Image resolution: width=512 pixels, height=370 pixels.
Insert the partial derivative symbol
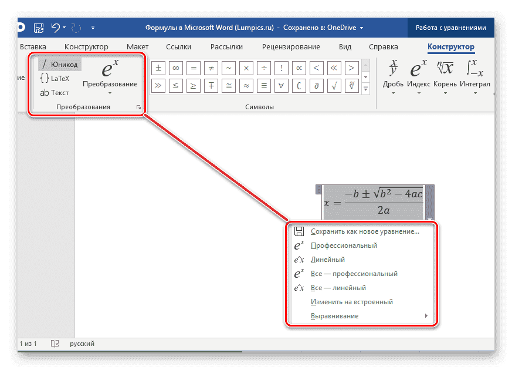tap(316, 85)
